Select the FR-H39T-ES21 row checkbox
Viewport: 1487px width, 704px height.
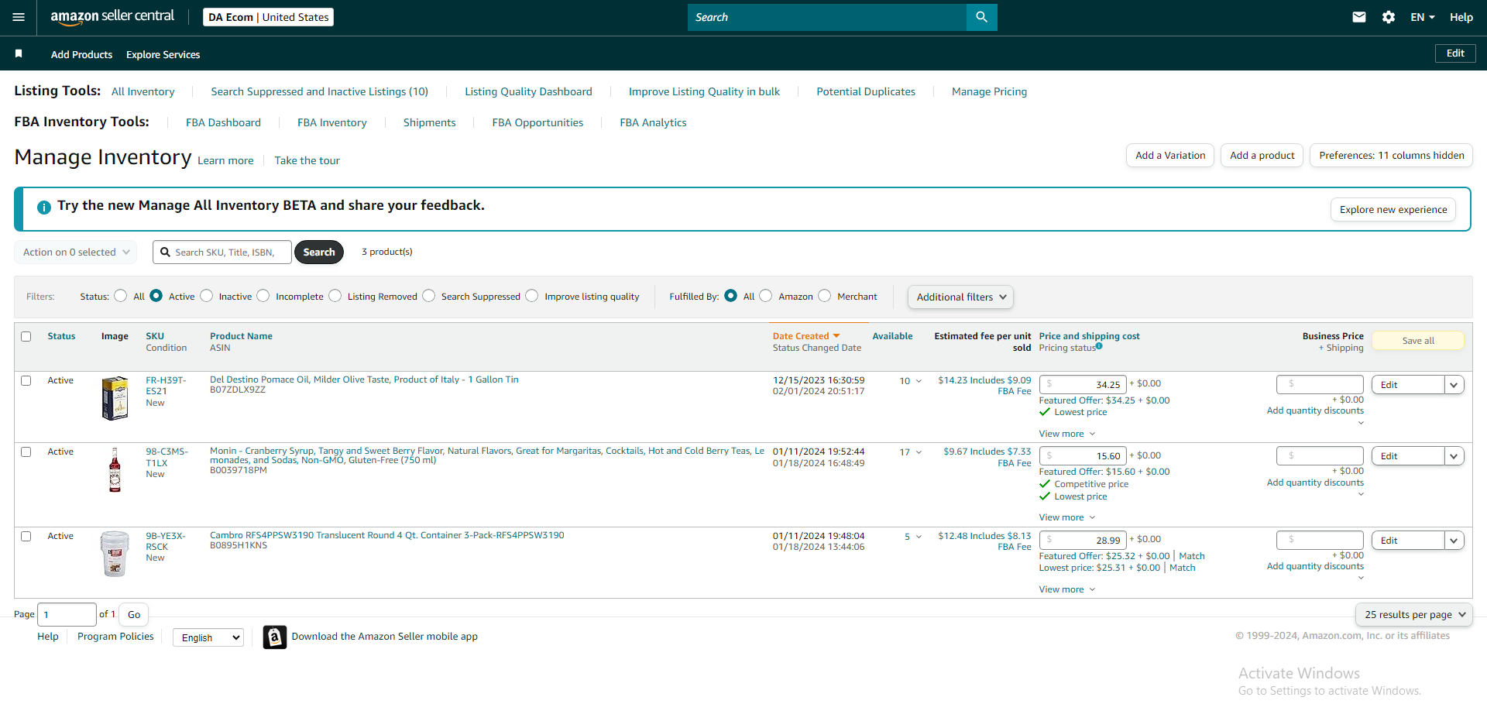26,380
